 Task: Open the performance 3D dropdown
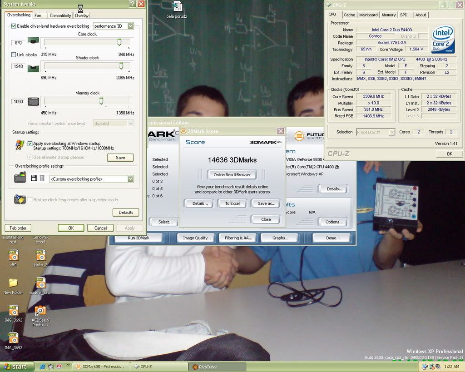click(x=130, y=26)
